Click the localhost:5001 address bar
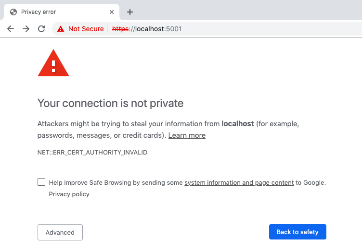Image resolution: width=362 pixels, height=251 pixels. (x=207, y=29)
